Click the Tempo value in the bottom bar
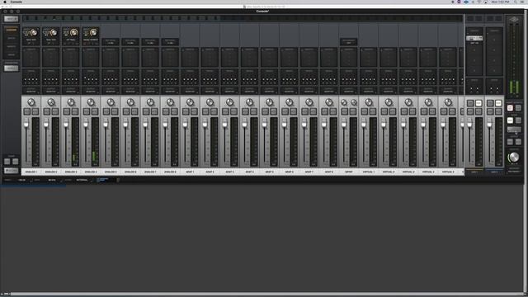The image size is (528, 297). click(22, 180)
